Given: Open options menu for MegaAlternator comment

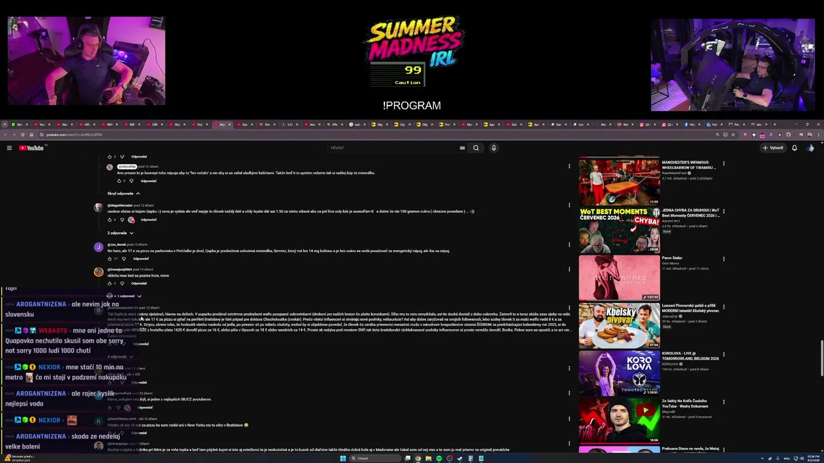Looking at the screenshot, I should [x=569, y=205].
